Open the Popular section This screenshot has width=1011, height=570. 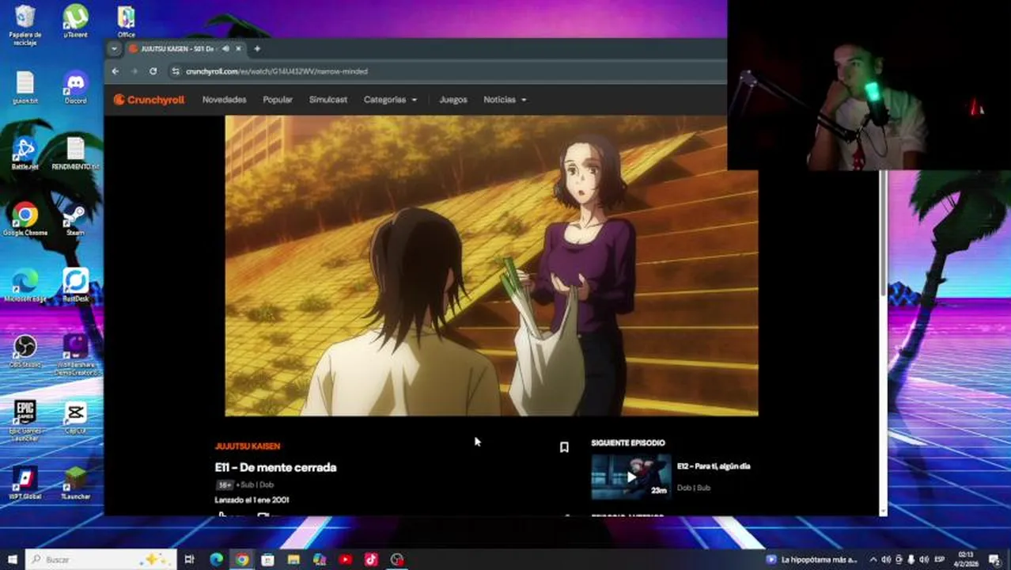click(278, 100)
